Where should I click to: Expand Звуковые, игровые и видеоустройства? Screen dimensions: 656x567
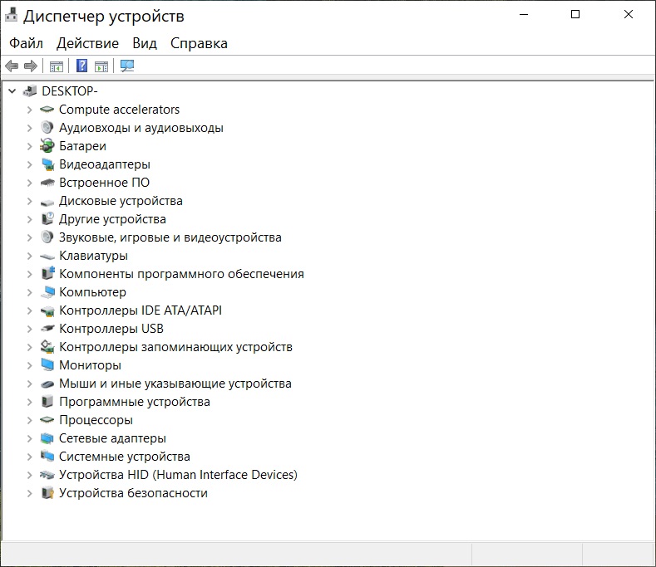click(x=29, y=237)
